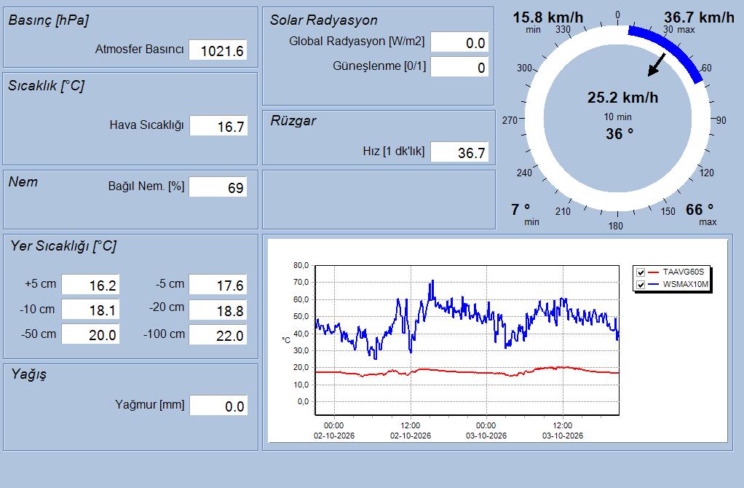Click the 180 label on wind compass

click(x=615, y=226)
